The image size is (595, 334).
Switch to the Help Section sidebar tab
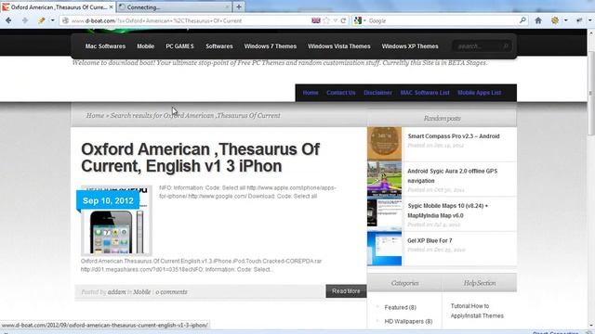(x=480, y=283)
